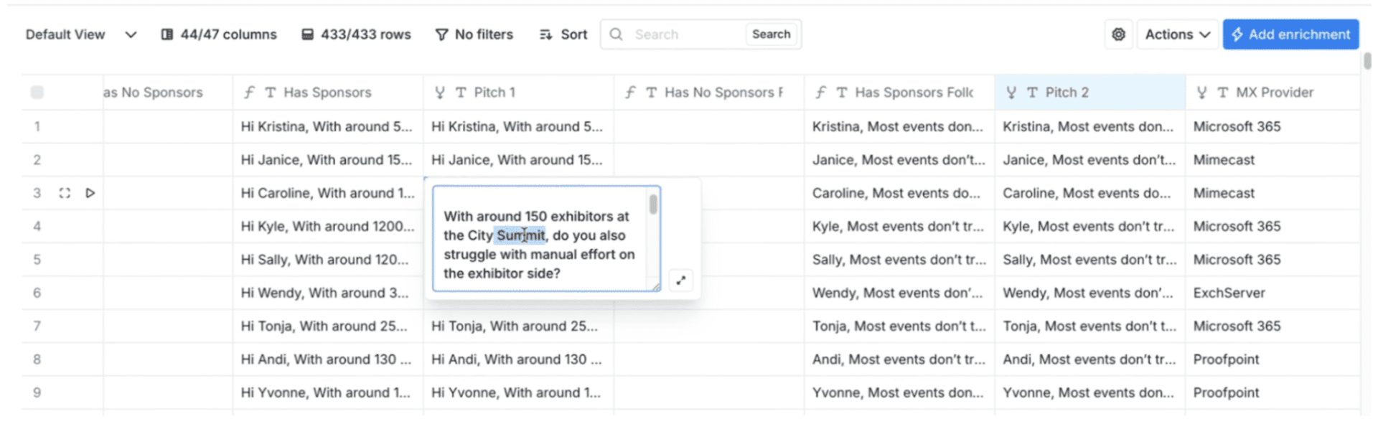Click text type icon in Pitch 2 header
The width and height of the screenshot is (1378, 424).
[x=1032, y=93]
